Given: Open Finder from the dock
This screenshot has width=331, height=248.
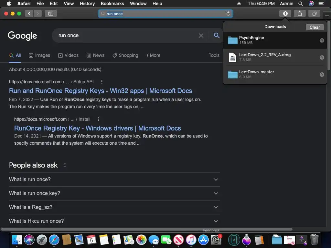Looking at the screenshot, I should tap(17, 240).
